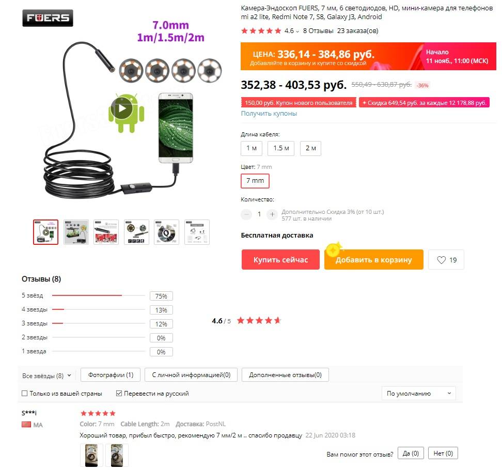Select the 7 mm color option
Image resolution: width=502 pixels, height=470 pixels.
click(255, 181)
